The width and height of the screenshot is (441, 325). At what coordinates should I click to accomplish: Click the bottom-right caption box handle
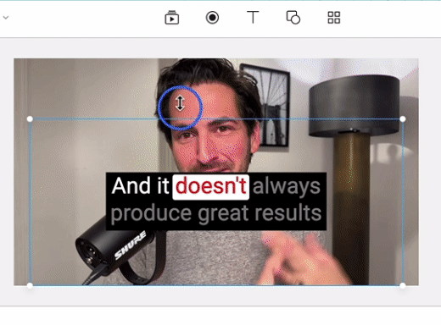(x=403, y=285)
